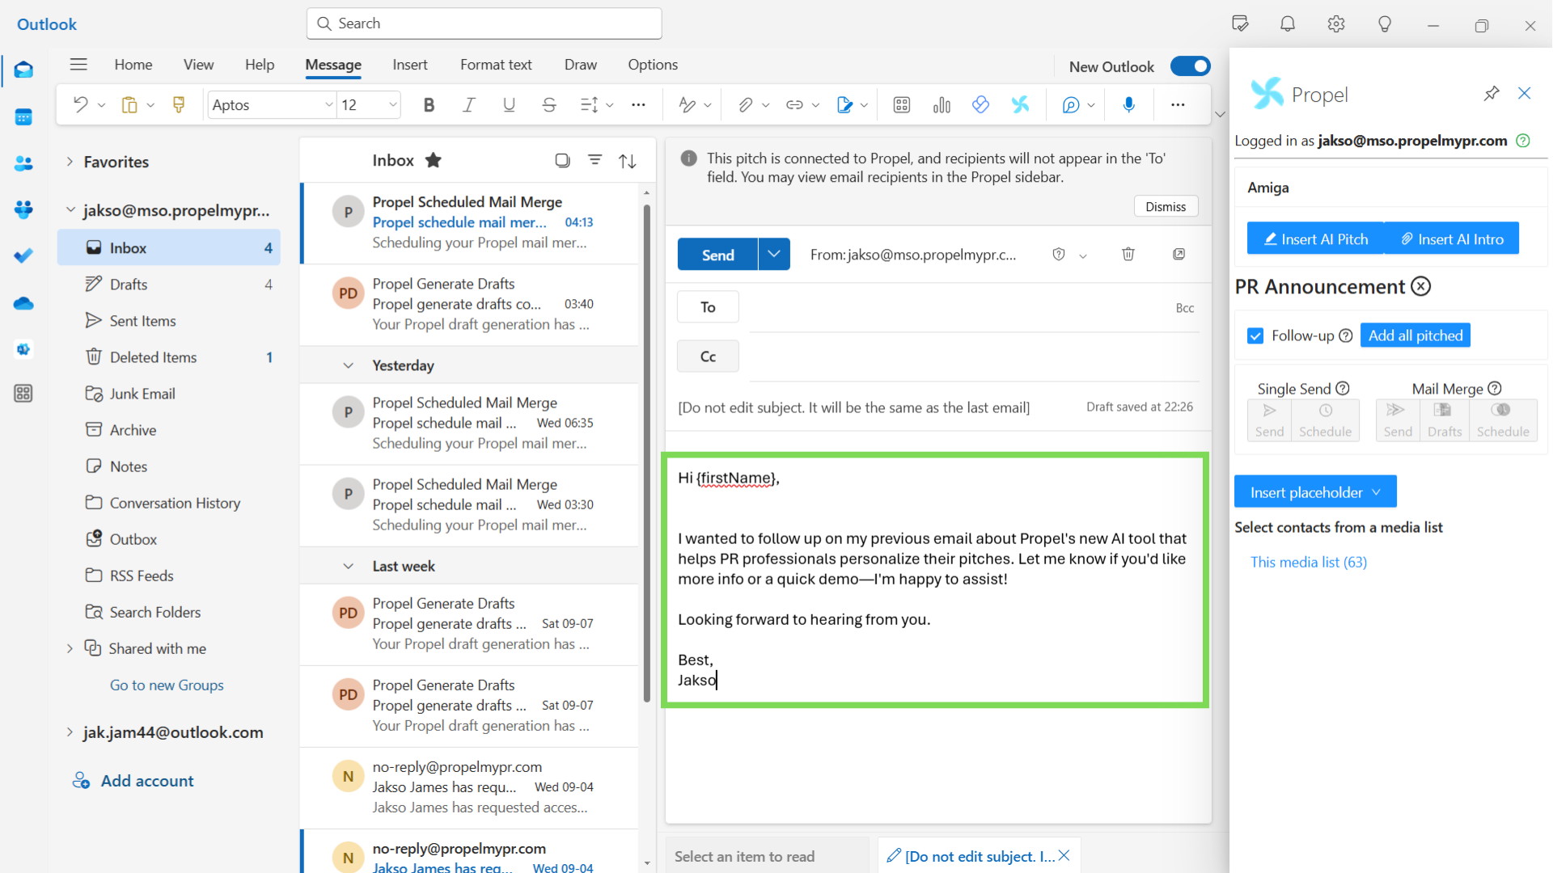Click Add all pitched button
The image size is (1553, 873).
(x=1415, y=335)
